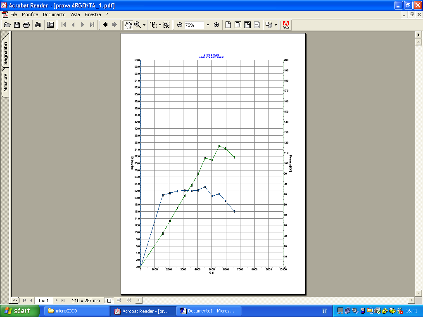Screen dimensions: 423x317
Task: Click the zoom out minus button
Action: pyautogui.click(x=180, y=25)
